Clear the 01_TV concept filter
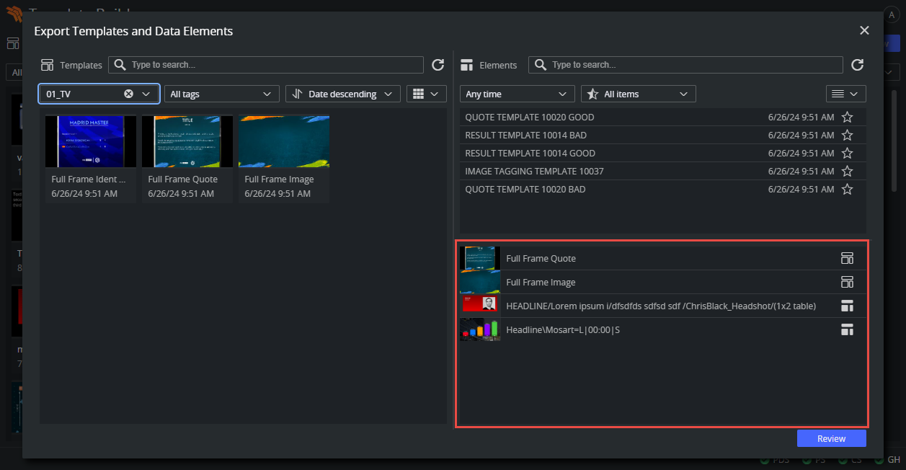 point(128,94)
